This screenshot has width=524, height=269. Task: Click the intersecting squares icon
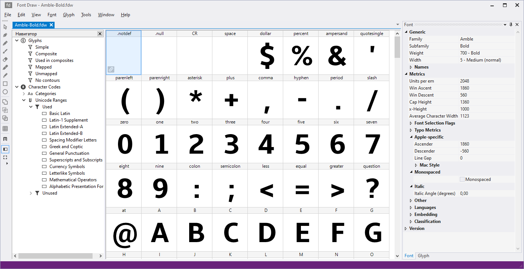(5, 118)
